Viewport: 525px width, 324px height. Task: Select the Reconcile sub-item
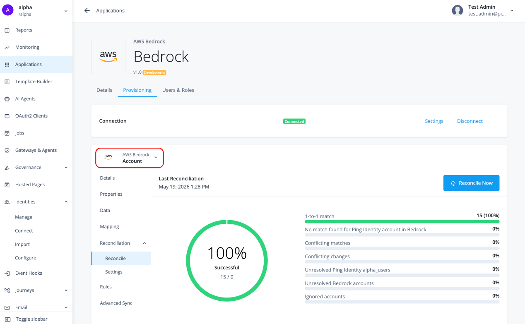pos(121,259)
